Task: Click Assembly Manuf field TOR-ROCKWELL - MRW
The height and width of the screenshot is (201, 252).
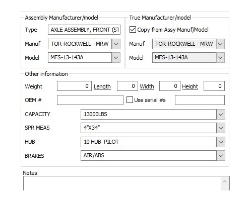Action: pos(80,44)
